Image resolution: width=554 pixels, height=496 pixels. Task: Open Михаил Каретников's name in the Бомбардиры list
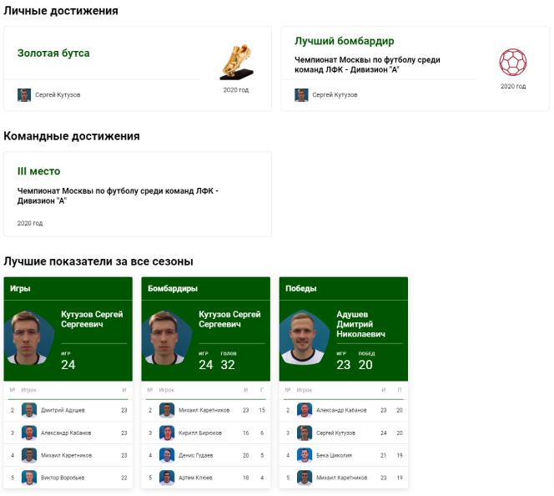[202, 410]
